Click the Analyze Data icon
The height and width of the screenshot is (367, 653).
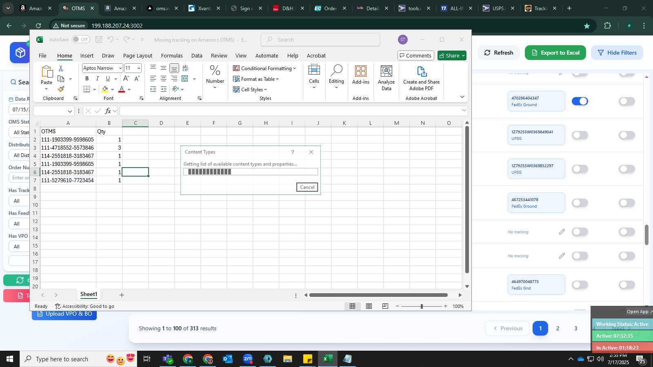tap(386, 78)
